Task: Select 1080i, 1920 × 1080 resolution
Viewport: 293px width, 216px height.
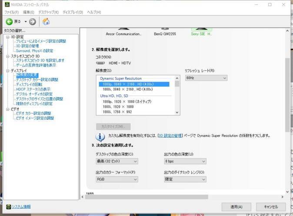Action: (x=118, y=107)
